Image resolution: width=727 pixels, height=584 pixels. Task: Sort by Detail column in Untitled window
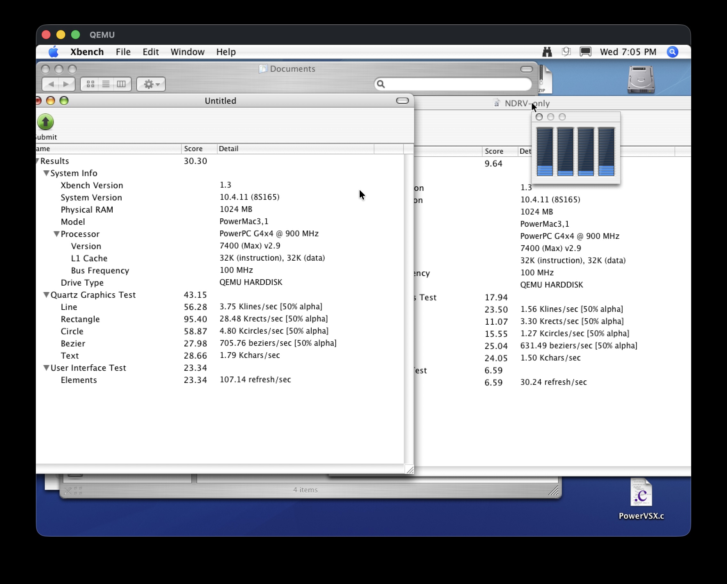click(x=295, y=149)
